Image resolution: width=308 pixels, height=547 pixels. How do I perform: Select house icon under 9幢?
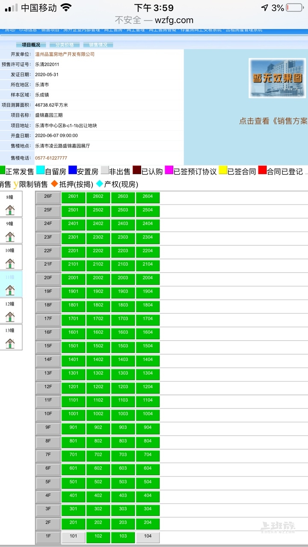point(10,236)
